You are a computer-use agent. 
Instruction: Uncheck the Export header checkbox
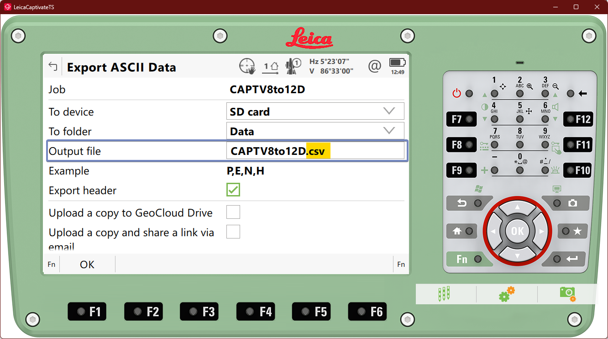[233, 190]
